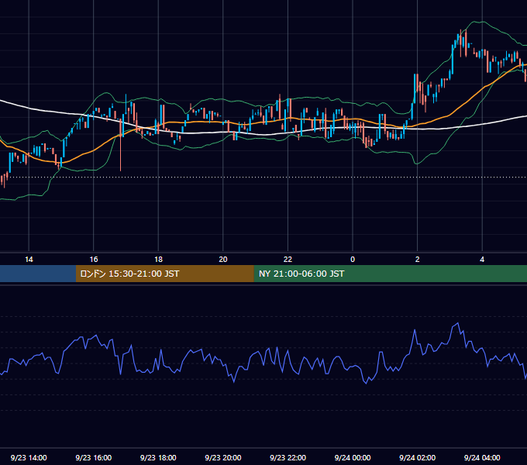Click the 9/23 22:00 date label
This screenshot has height=465, width=527.
[x=288, y=457]
